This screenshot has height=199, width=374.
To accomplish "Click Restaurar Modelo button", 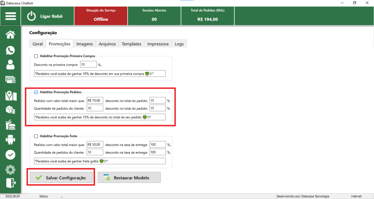I will pos(129,178).
